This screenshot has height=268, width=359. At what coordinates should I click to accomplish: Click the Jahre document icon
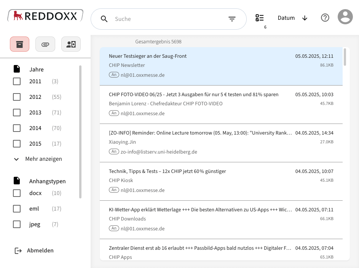point(17,69)
